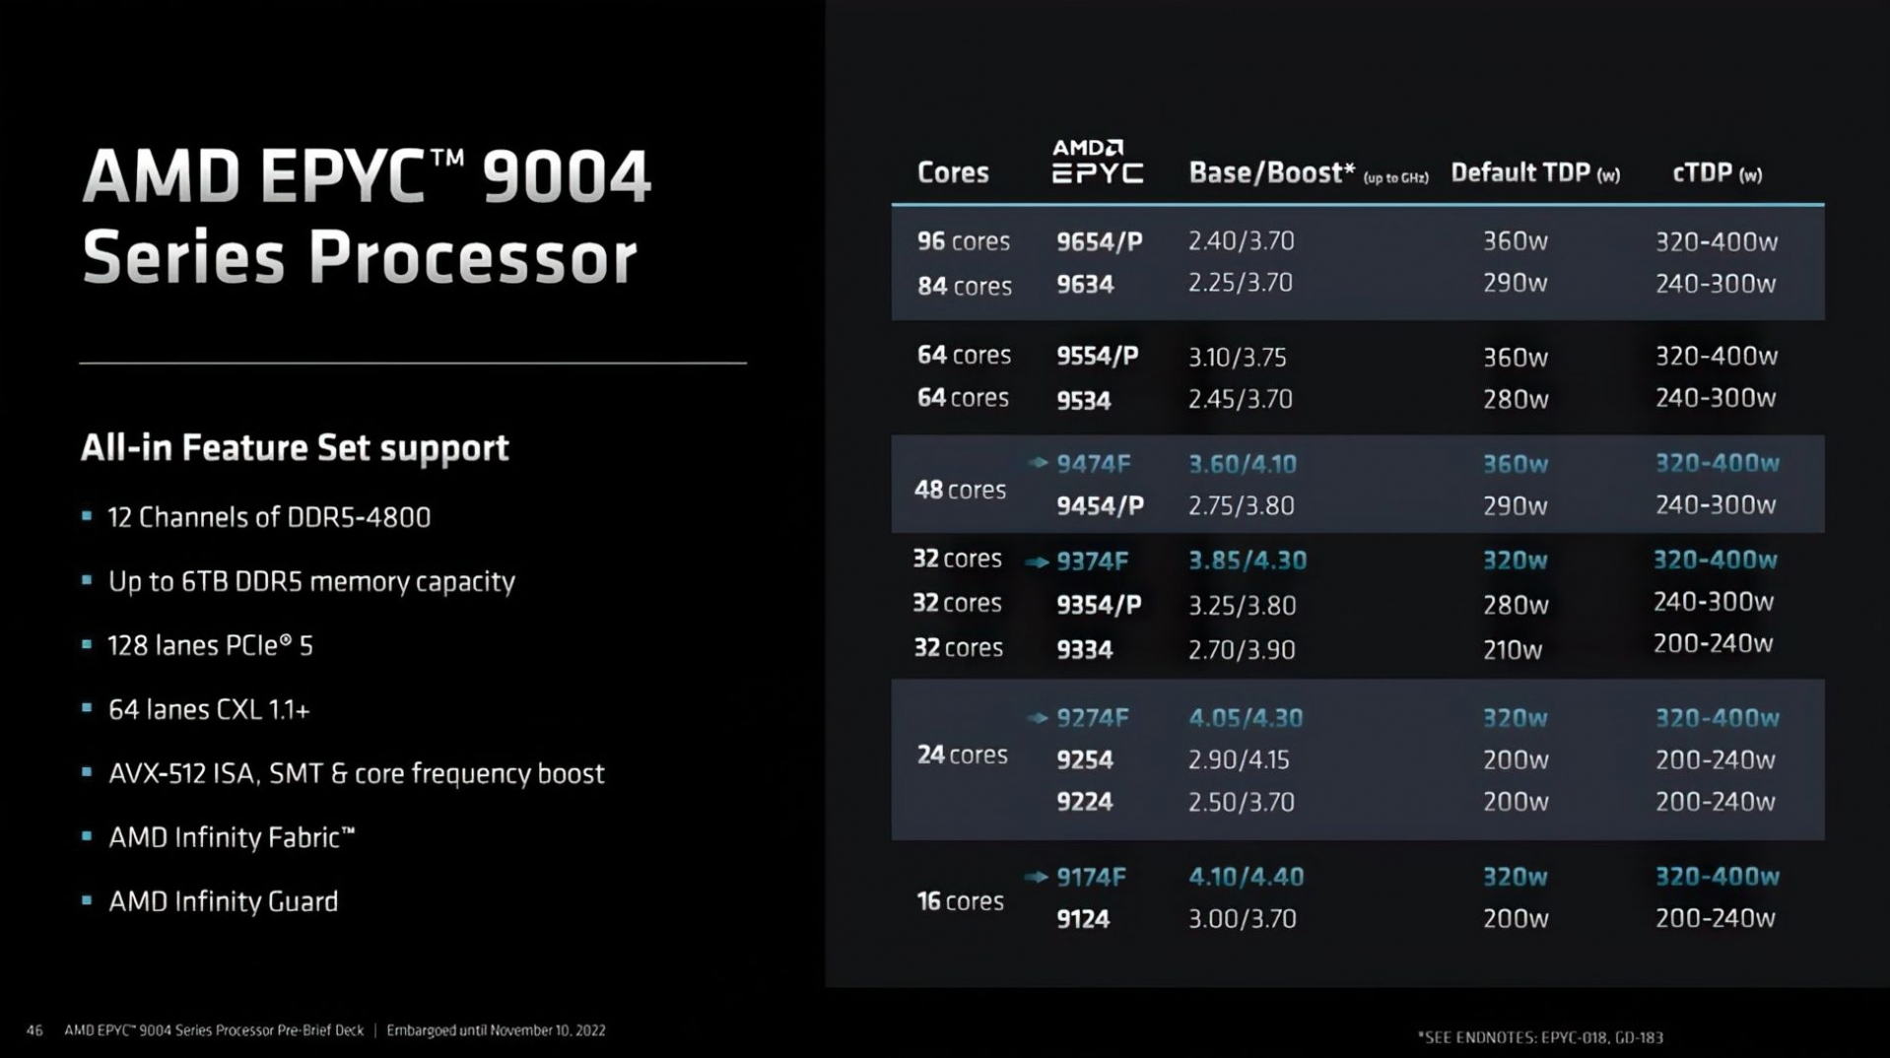Click the bullet before 64 lanes CXL 1.1+
This screenshot has height=1058, width=1890.
[x=87, y=708]
